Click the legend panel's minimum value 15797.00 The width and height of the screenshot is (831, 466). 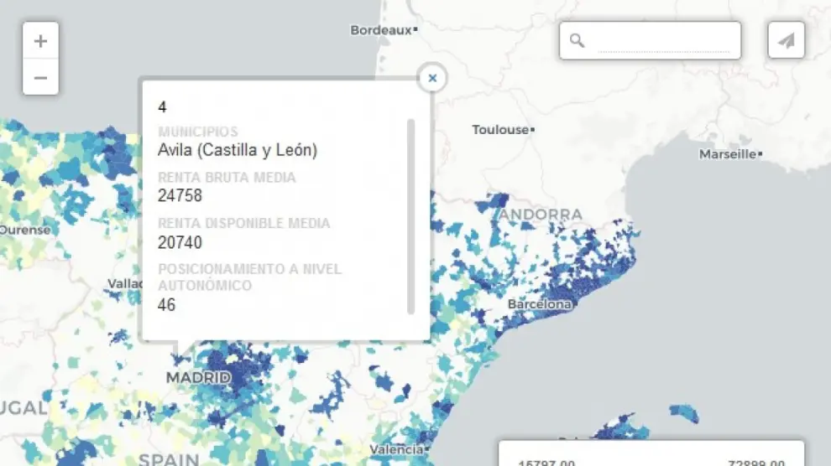click(x=546, y=462)
